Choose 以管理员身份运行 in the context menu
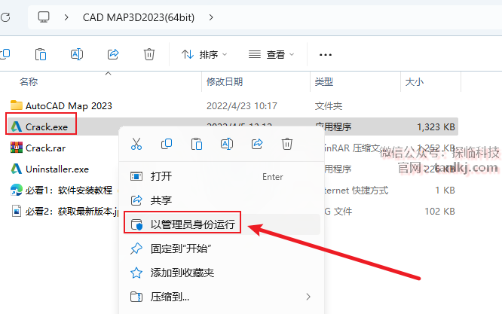The height and width of the screenshot is (314, 502). (222, 224)
